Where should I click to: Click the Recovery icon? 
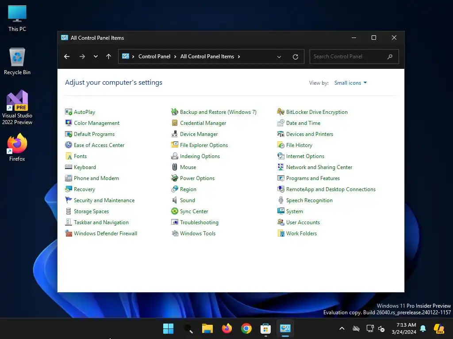tap(69, 189)
